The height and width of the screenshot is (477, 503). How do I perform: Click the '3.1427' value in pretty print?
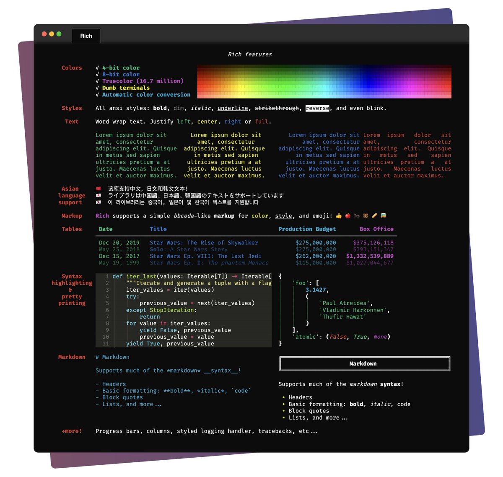click(316, 290)
